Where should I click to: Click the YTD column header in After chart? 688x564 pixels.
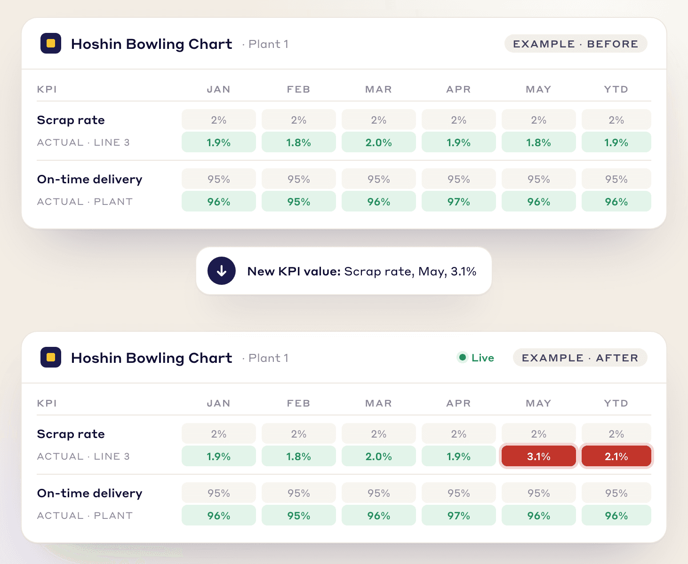point(616,403)
